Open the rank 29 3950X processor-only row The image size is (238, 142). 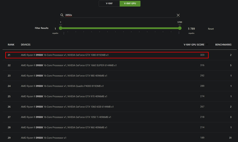coord(120,138)
